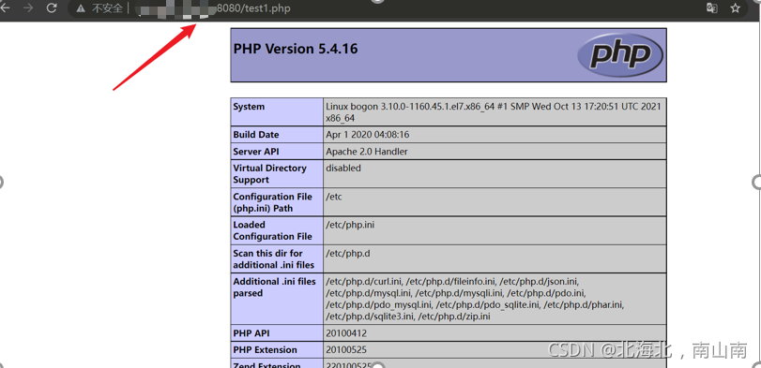Click the 'Server API' row label
This screenshot has width=761, height=368.
tap(256, 152)
